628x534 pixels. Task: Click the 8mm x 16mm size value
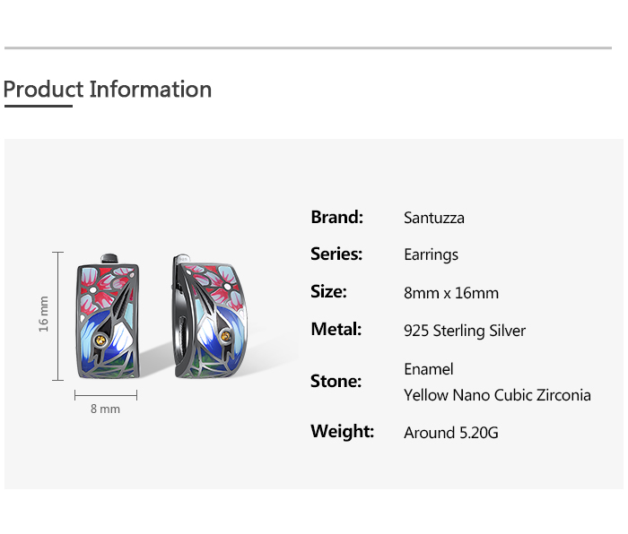451,293
